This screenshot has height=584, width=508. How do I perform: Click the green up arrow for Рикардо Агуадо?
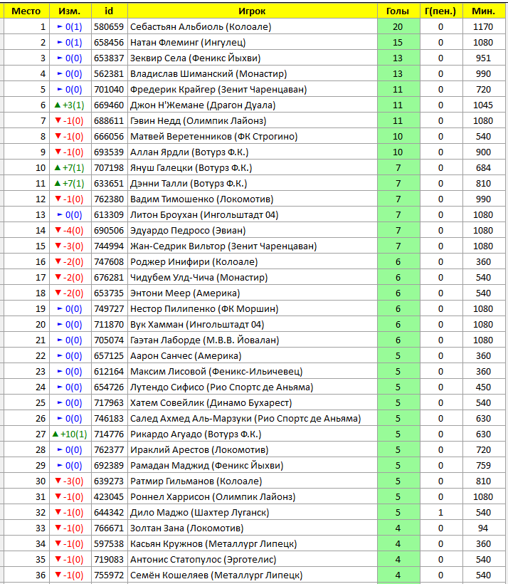click(x=55, y=434)
